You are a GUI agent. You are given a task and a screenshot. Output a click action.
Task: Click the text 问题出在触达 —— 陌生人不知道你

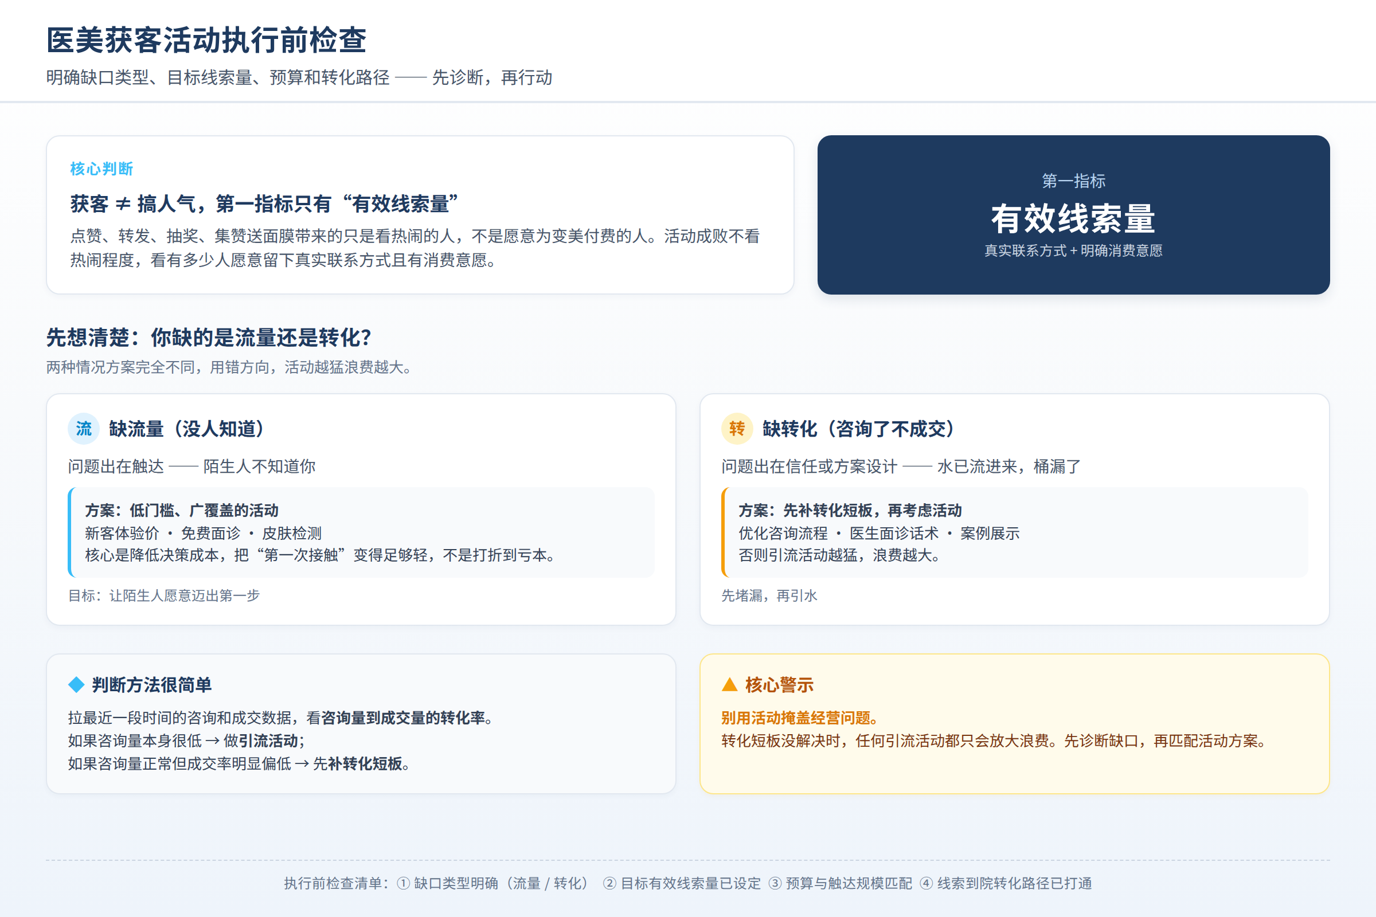(191, 466)
